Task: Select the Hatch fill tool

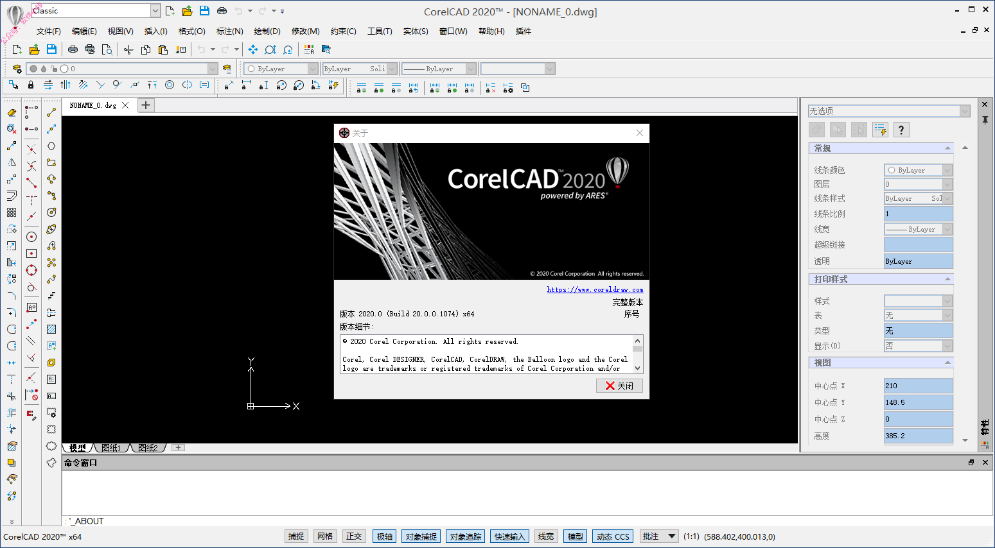Action: 51,329
